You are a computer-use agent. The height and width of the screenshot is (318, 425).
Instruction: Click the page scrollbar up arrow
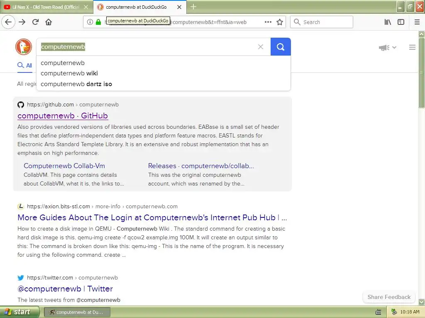422,34
